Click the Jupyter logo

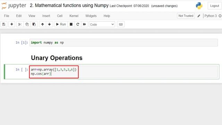(x=14, y=6)
